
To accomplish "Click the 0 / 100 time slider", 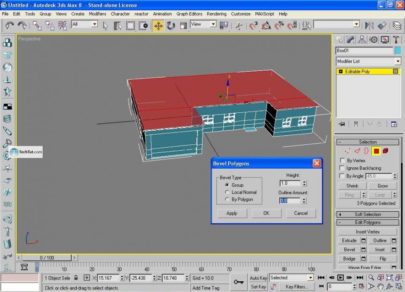I will [47, 258].
